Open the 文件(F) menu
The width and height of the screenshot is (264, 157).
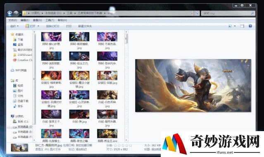pos(13,20)
